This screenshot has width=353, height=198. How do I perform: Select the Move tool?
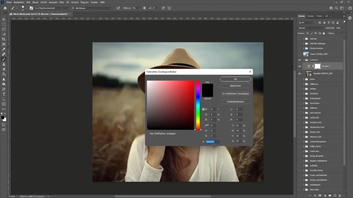click(x=3, y=19)
